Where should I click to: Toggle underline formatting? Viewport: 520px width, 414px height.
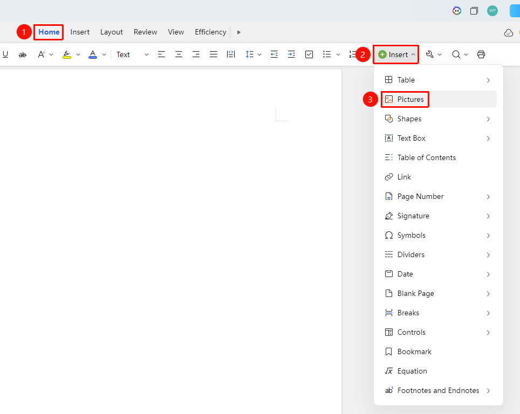[5, 54]
